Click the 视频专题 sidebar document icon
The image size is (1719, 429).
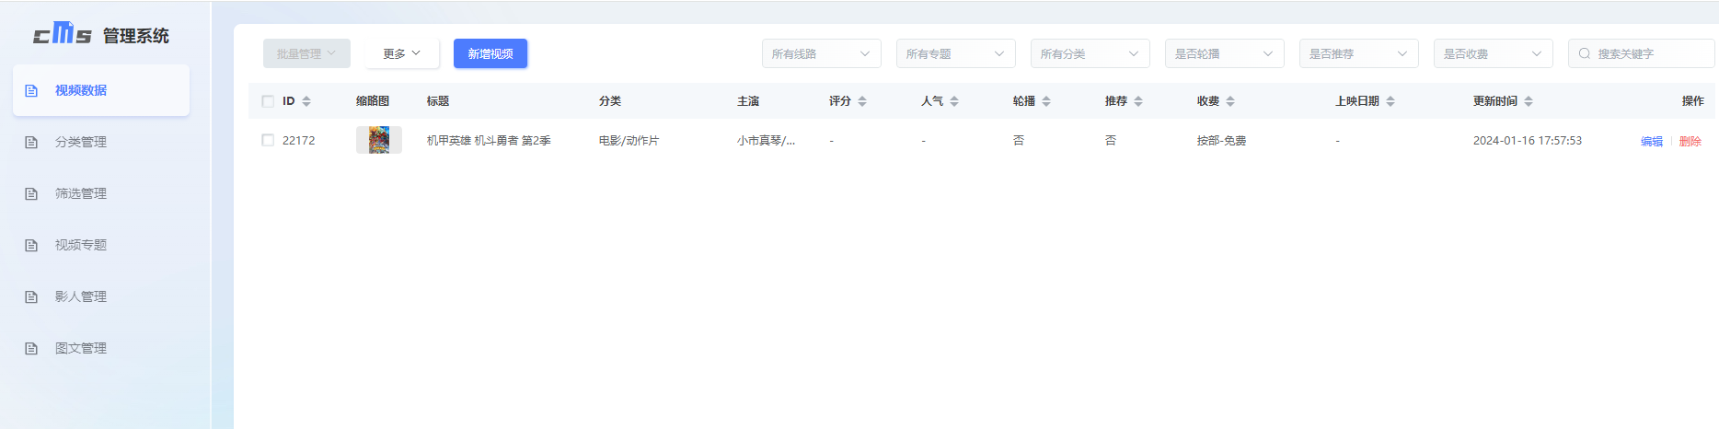click(x=31, y=245)
